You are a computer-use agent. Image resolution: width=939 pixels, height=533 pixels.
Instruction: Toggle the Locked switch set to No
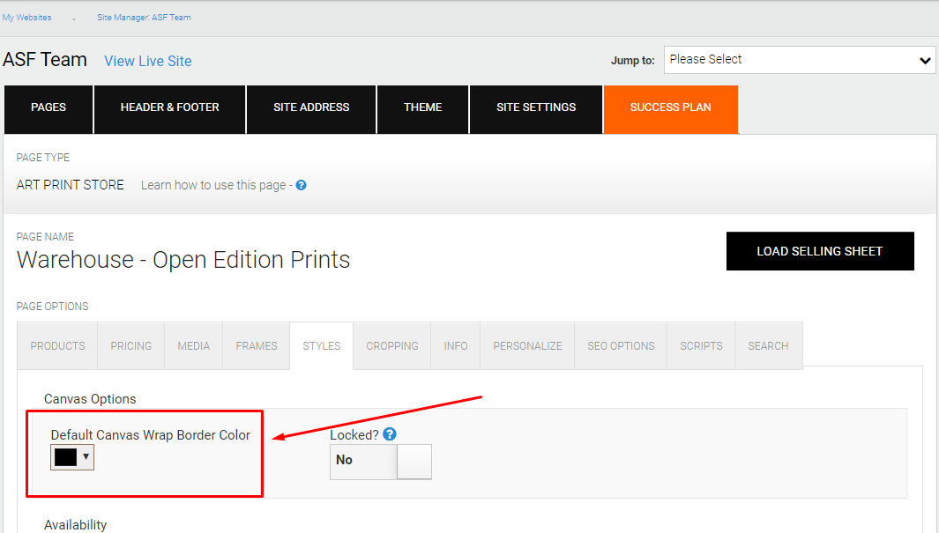coord(381,461)
